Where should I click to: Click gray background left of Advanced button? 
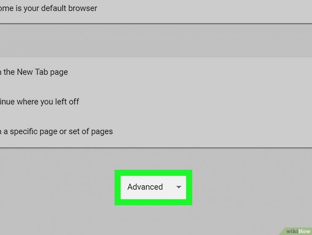58,187
